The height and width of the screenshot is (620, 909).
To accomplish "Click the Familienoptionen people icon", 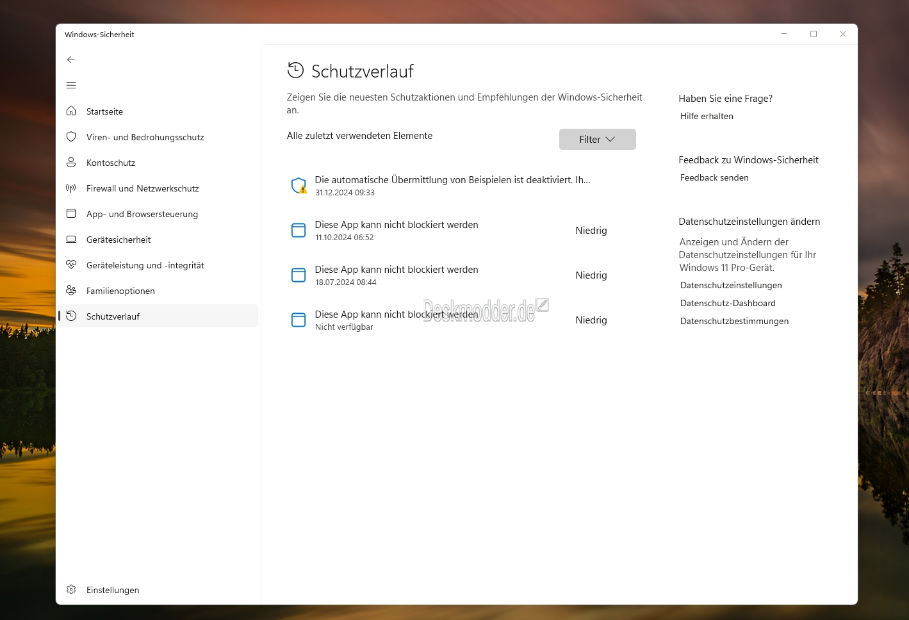I will tap(71, 290).
